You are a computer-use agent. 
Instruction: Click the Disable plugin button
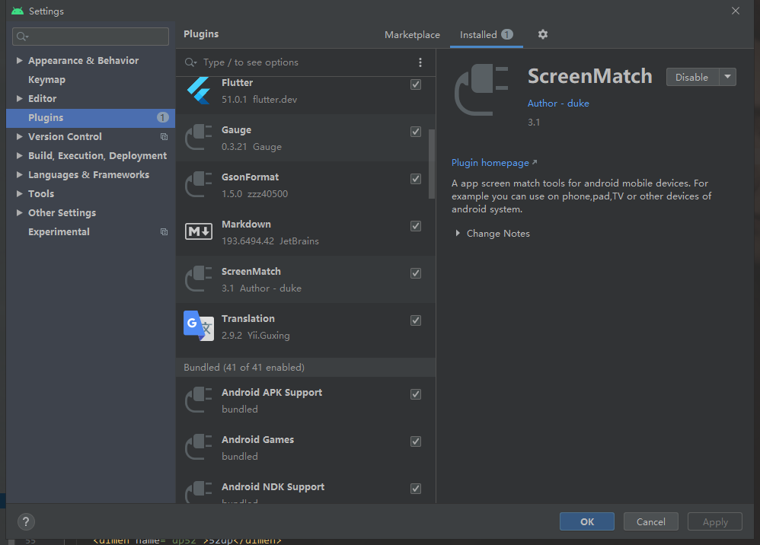(692, 77)
